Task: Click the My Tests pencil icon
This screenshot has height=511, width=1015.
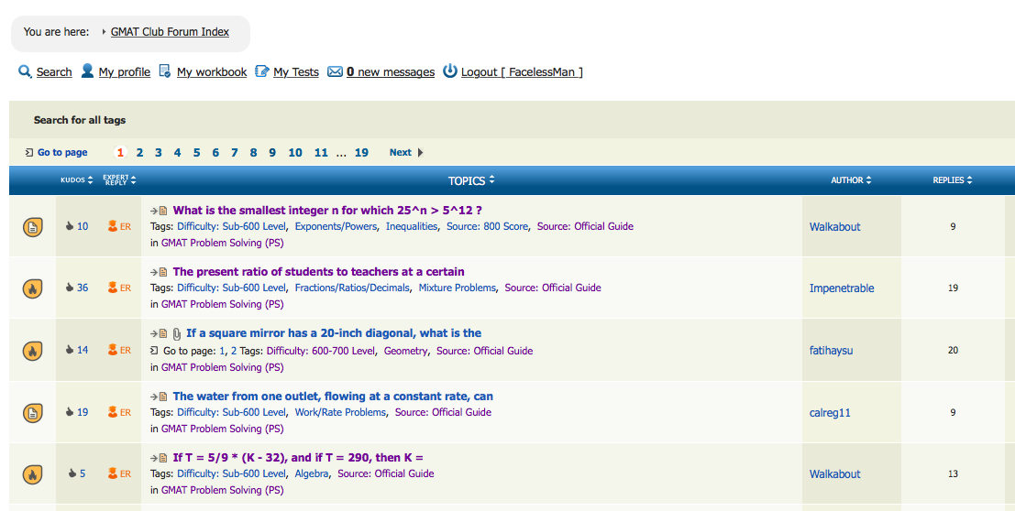Action: click(262, 71)
